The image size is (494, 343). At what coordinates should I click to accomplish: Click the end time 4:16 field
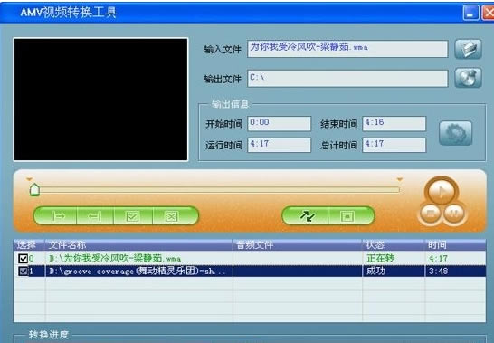coord(394,124)
